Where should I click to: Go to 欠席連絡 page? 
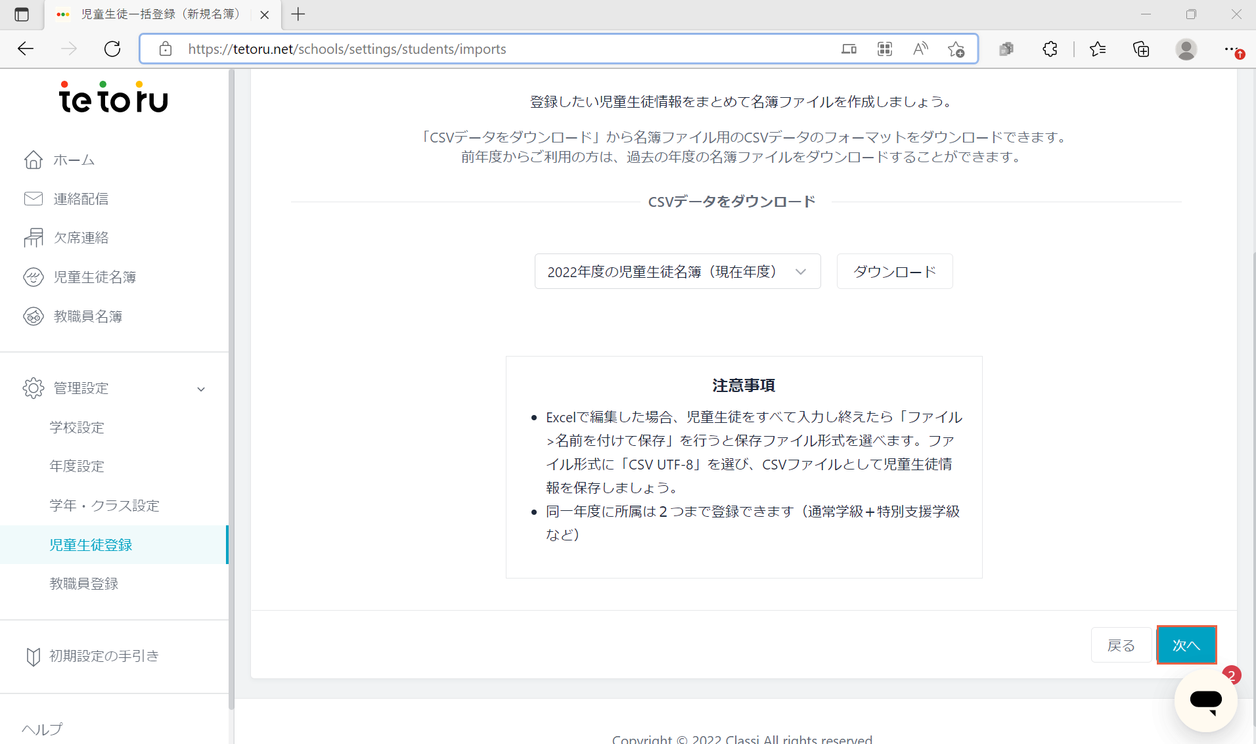click(81, 238)
